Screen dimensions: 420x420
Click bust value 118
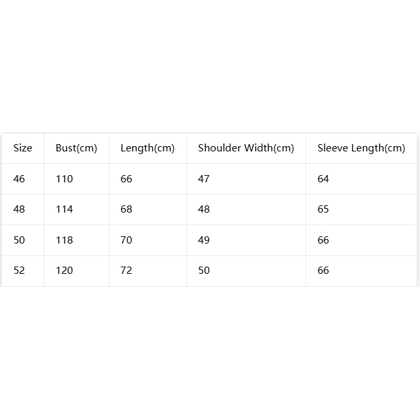pos(65,240)
